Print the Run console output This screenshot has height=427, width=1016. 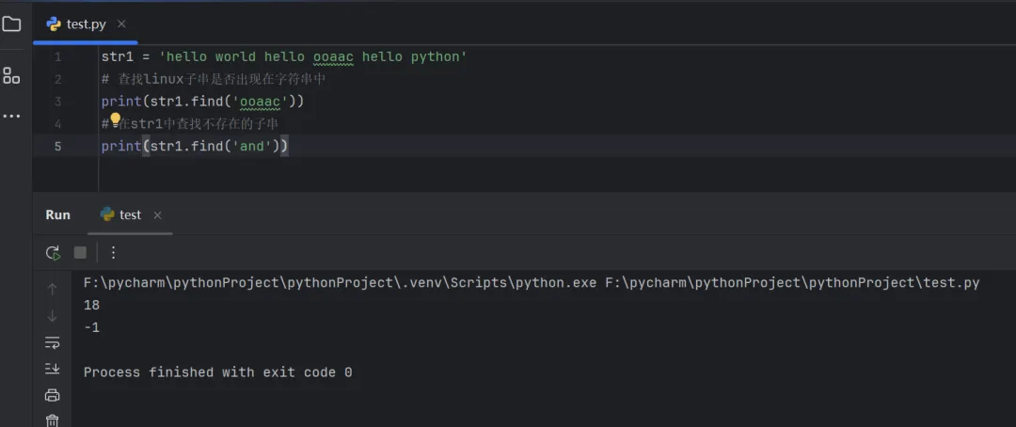pyautogui.click(x=53, y=395)
